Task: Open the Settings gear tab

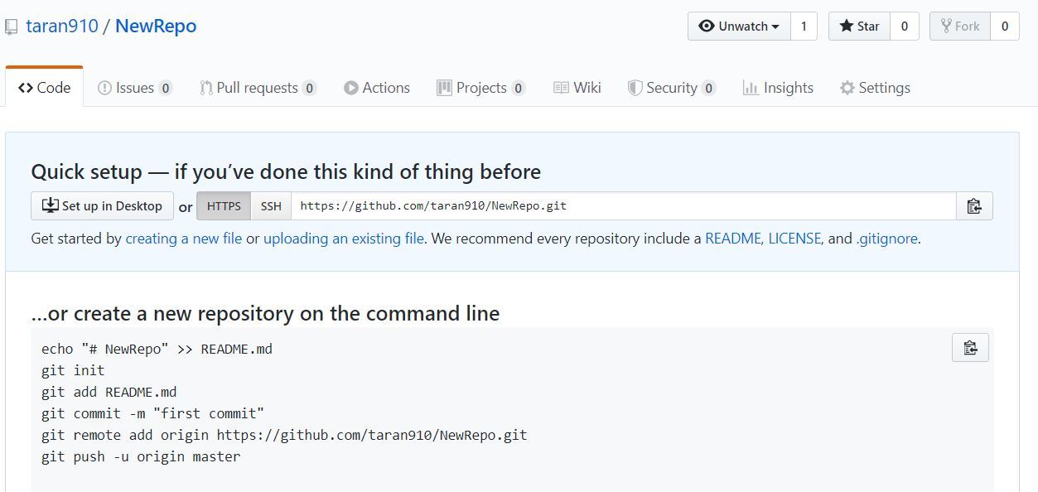Action: 875,88
